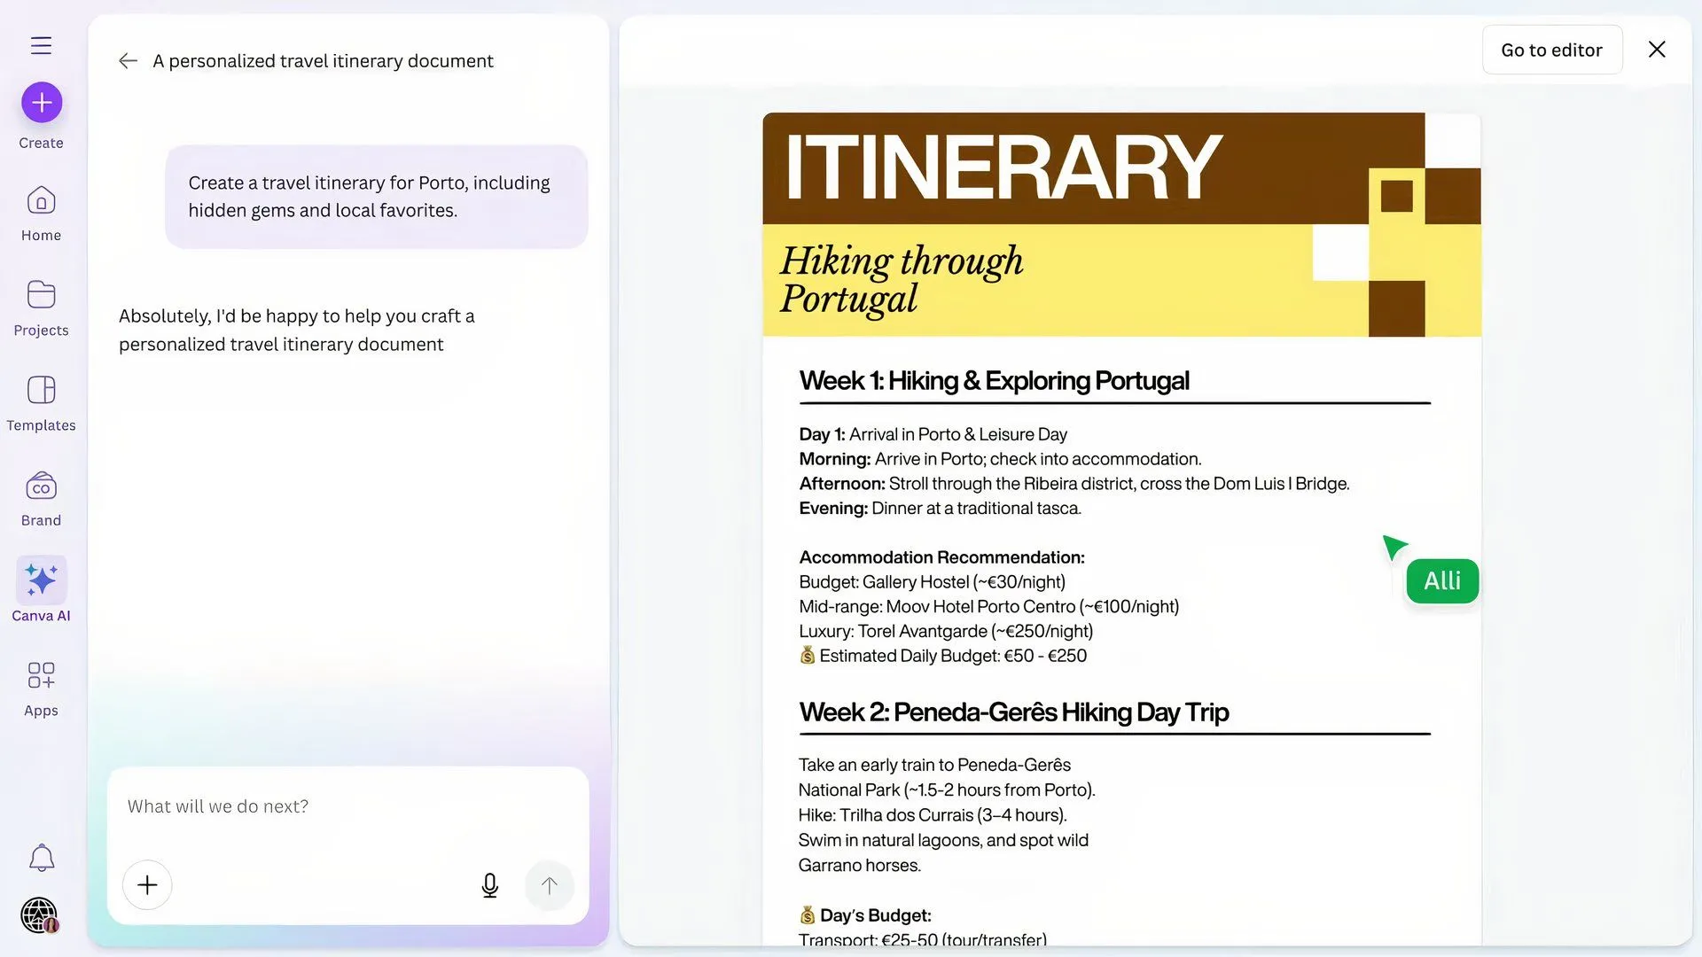
Task: Click the plus icon to attach content
Action: click(x=147, y=885)
